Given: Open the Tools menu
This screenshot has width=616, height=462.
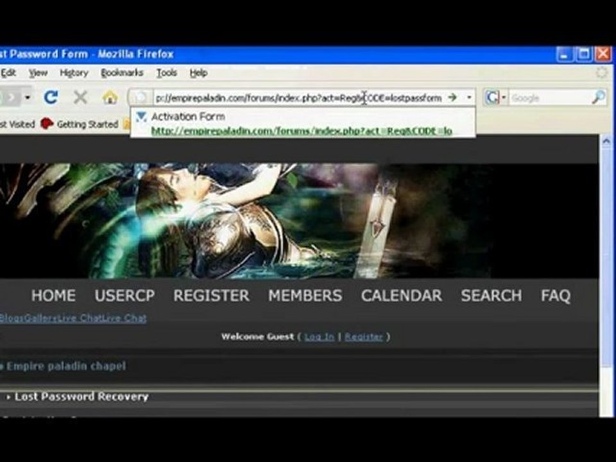Looking at the screenshot, I should pyautogui.click(x=167, y=73).
